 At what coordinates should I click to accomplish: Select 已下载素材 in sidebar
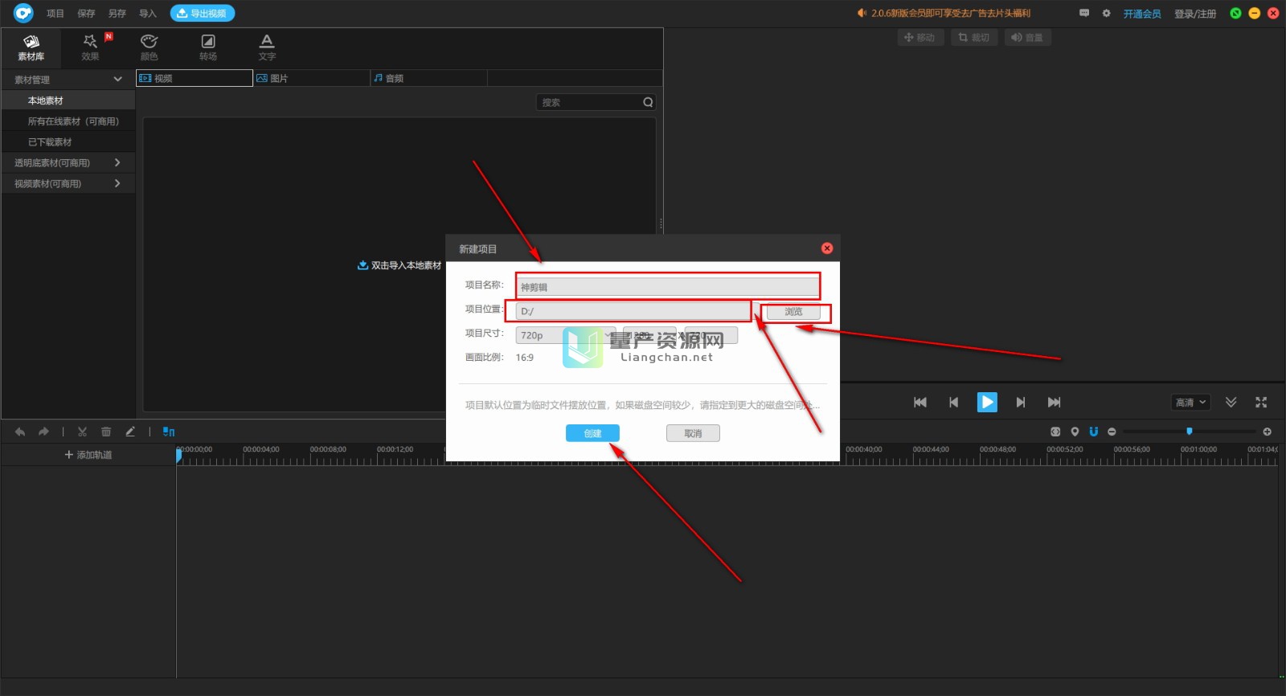coord(68,142)
